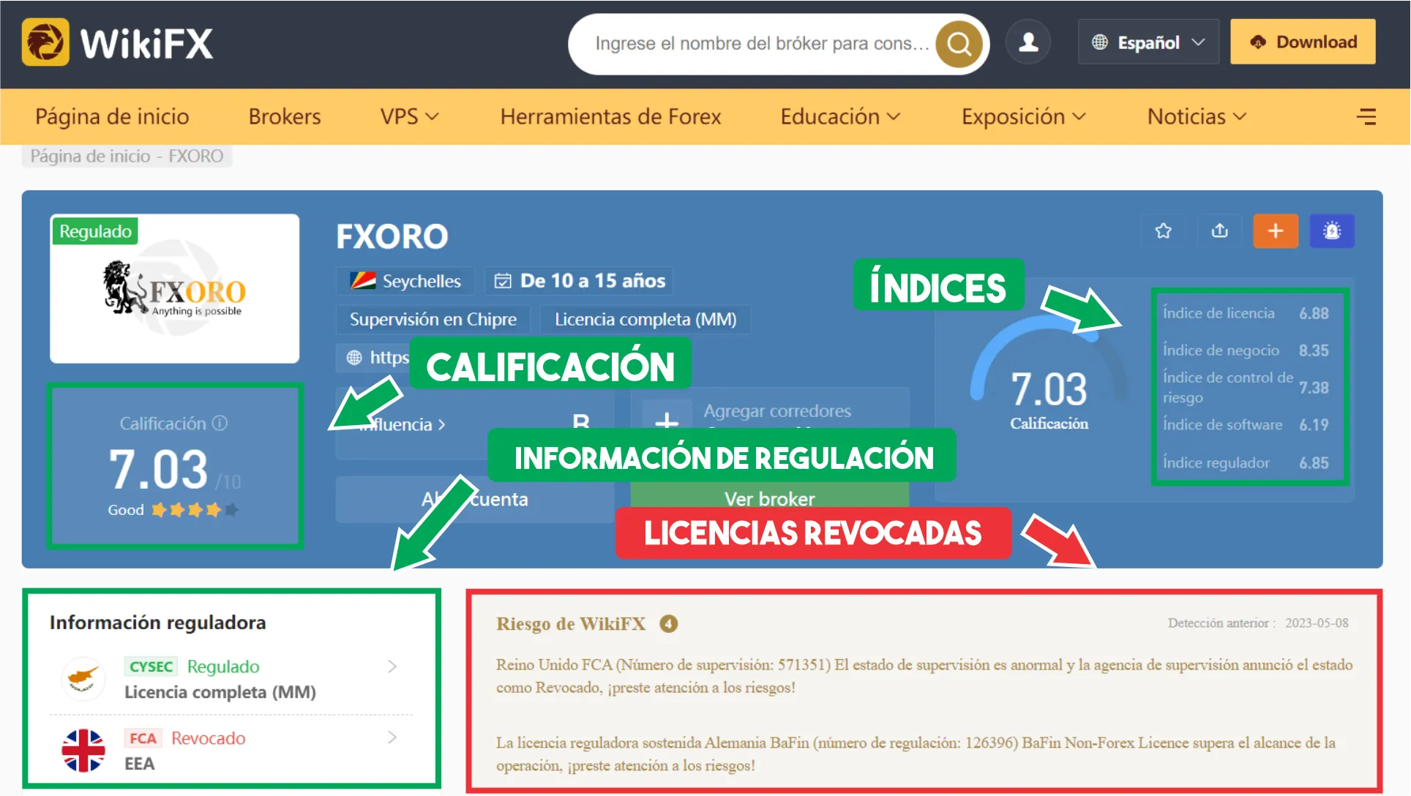Viewport: 1411px width, 796px height.
Task: Expand the CYSEC Regulado row chevron
Action: [x=392, y=666]
